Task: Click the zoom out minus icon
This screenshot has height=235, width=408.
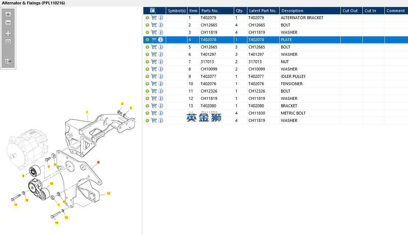Action: pos(8,23)
